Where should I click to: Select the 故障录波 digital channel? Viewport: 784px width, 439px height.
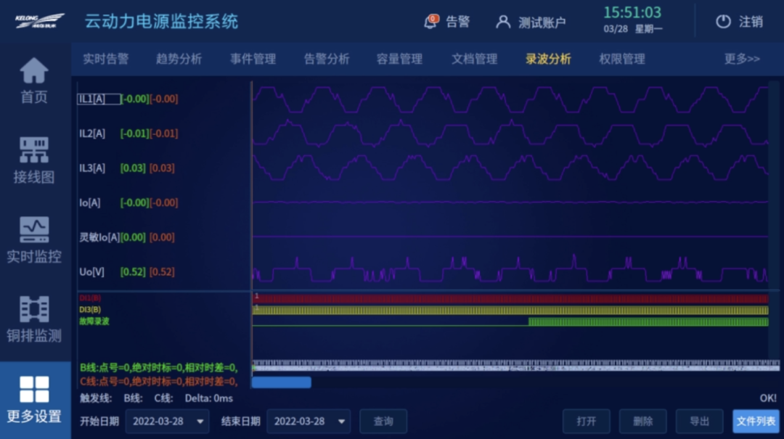94,321
